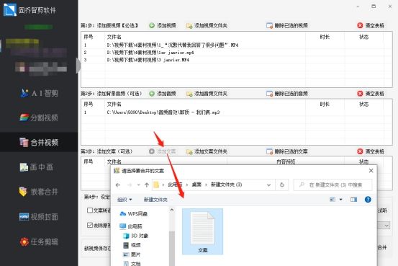Open the 画中画 sidebar module
Screen dimensions: 398x266
pyautogui.click(x=37, y=167)
